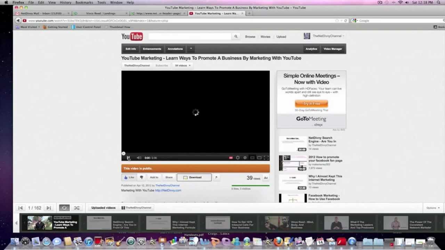Screen dimensions: 445x250
Task: Open the playlist Options dropdown
Action: coord(433,208)
